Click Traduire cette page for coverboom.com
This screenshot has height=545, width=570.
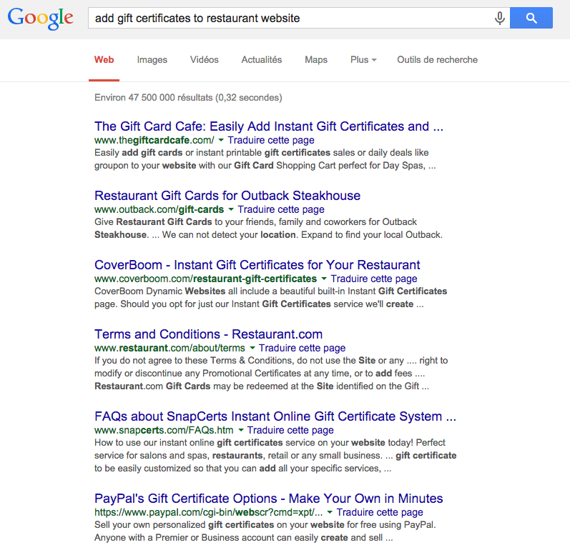(374, 279)
